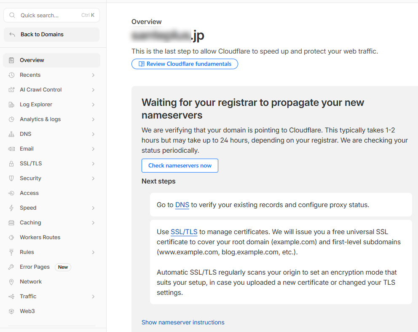418x332 pixels.
Task: Click the AI Crawl Control icon
Action: coord(11,90)
